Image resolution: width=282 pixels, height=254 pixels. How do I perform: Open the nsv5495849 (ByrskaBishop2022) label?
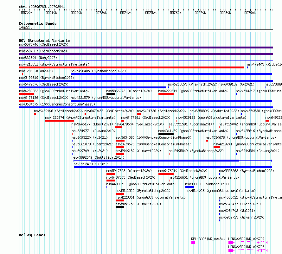click(196, 151)
